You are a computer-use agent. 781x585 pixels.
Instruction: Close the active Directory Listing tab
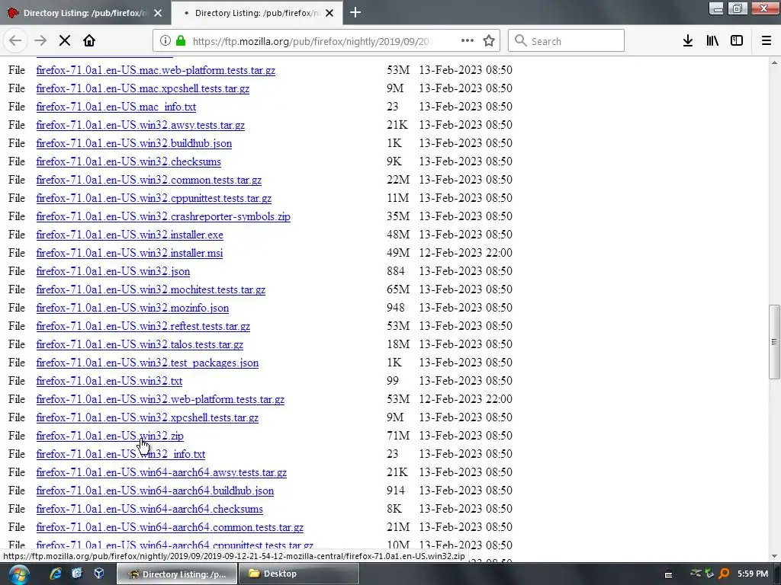(329, 13)
